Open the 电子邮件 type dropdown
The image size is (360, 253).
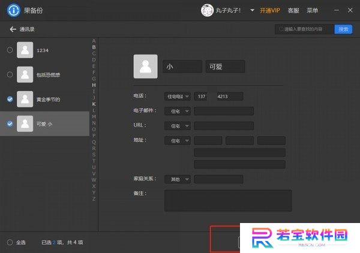178,112
